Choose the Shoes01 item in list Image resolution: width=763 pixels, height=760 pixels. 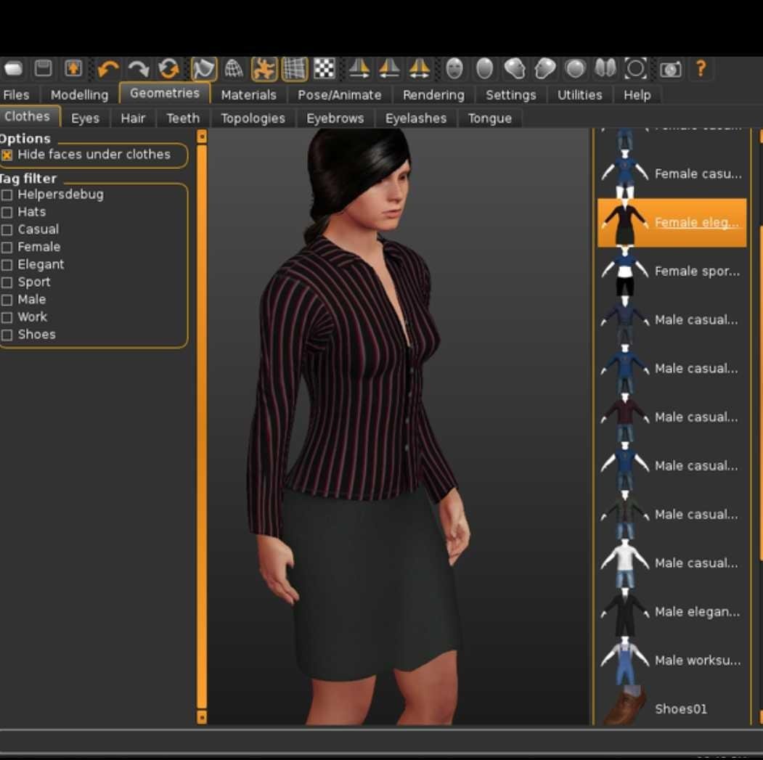[672, 708]
